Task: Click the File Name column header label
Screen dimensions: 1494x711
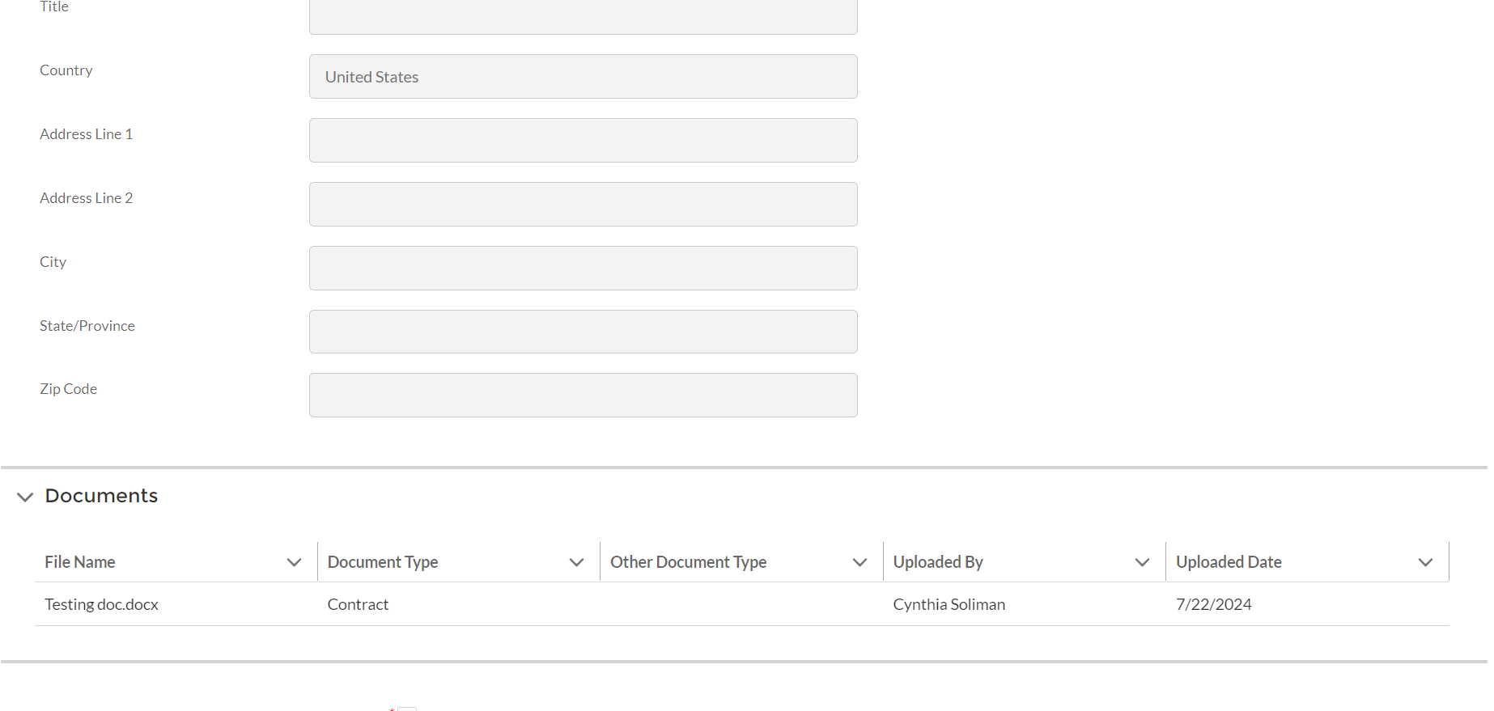Action: (79, 562)
